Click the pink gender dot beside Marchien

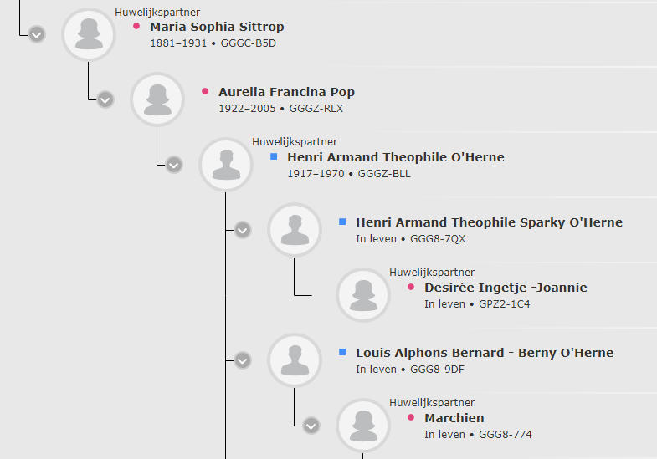(411, 417)
